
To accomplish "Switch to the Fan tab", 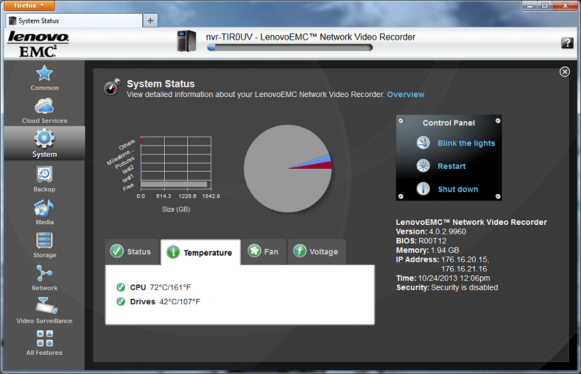I will tap(264, 252).
